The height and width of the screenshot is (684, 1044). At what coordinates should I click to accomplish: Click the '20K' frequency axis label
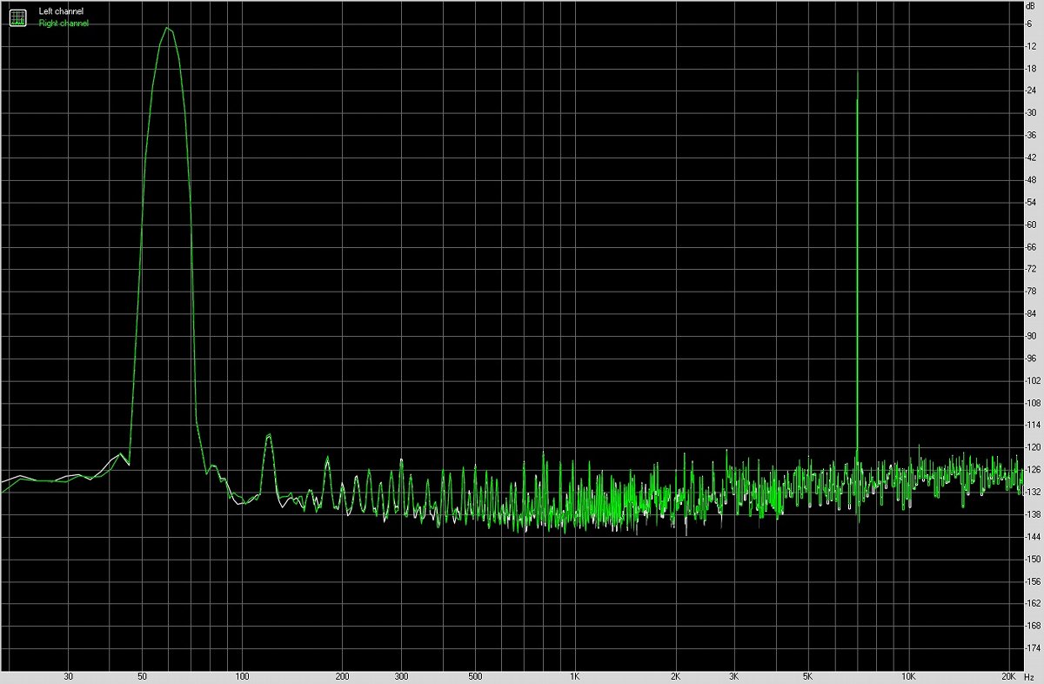1009,675
